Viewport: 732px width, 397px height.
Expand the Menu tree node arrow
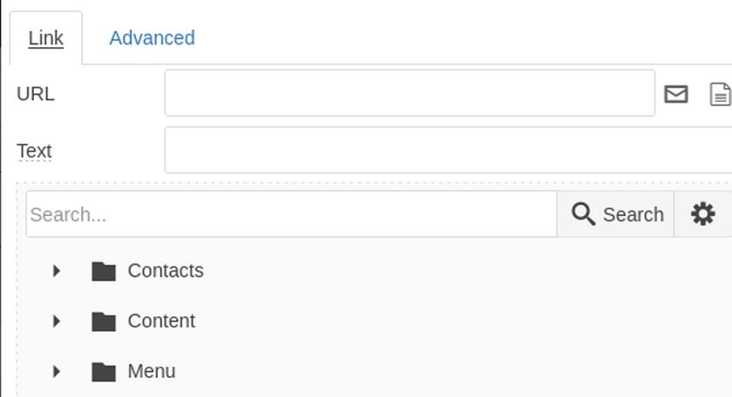(57, 372)
